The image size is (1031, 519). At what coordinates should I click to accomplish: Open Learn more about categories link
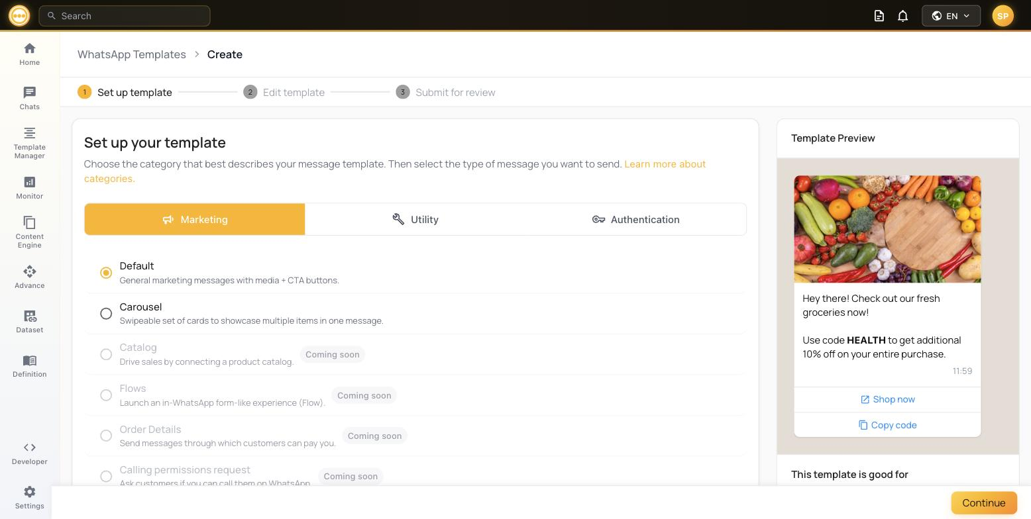click(665, 164)
